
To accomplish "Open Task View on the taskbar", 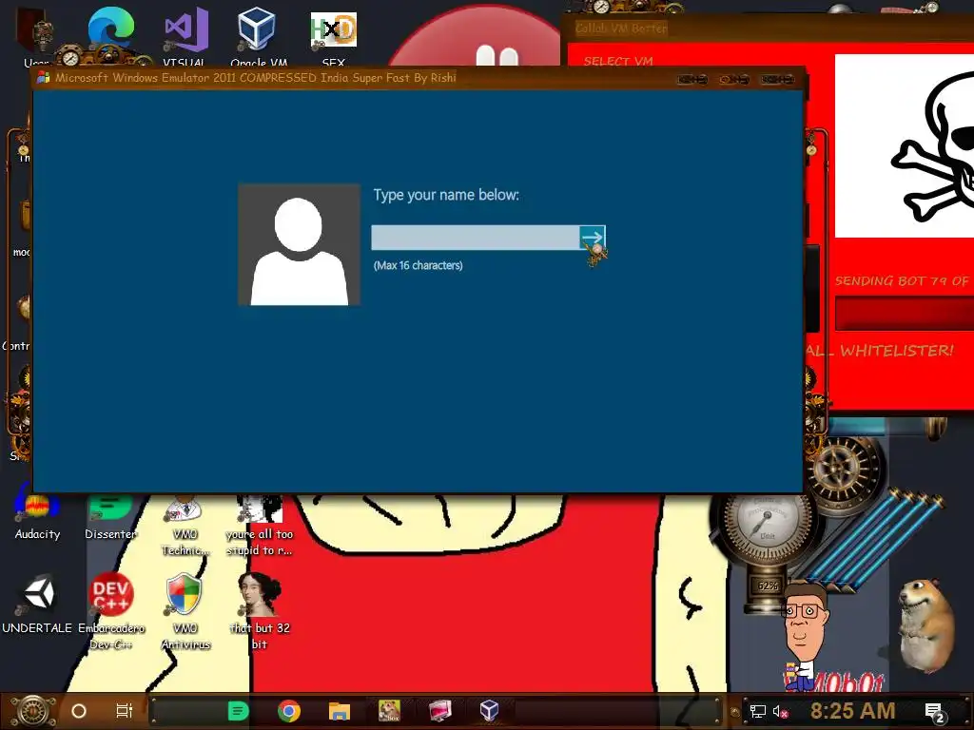I will pos(125,711).
